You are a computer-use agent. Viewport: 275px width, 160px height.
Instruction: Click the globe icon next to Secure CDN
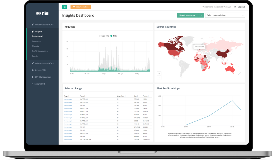coord(32,70)
